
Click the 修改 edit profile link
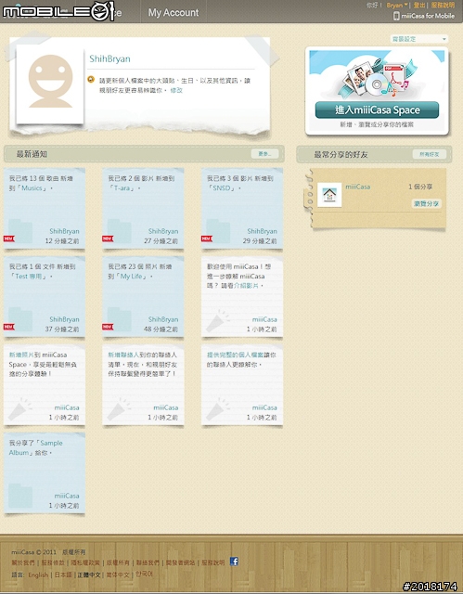point(176,90)
